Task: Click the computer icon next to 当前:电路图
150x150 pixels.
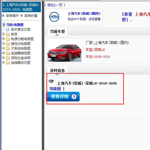Action: pos(4,24)
